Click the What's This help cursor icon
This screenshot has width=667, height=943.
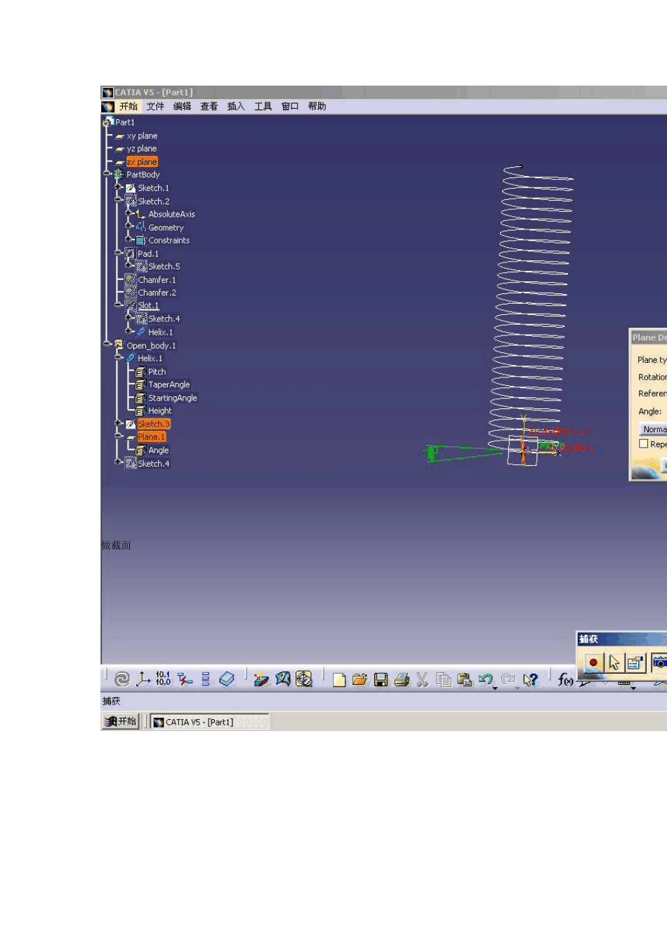531,679
